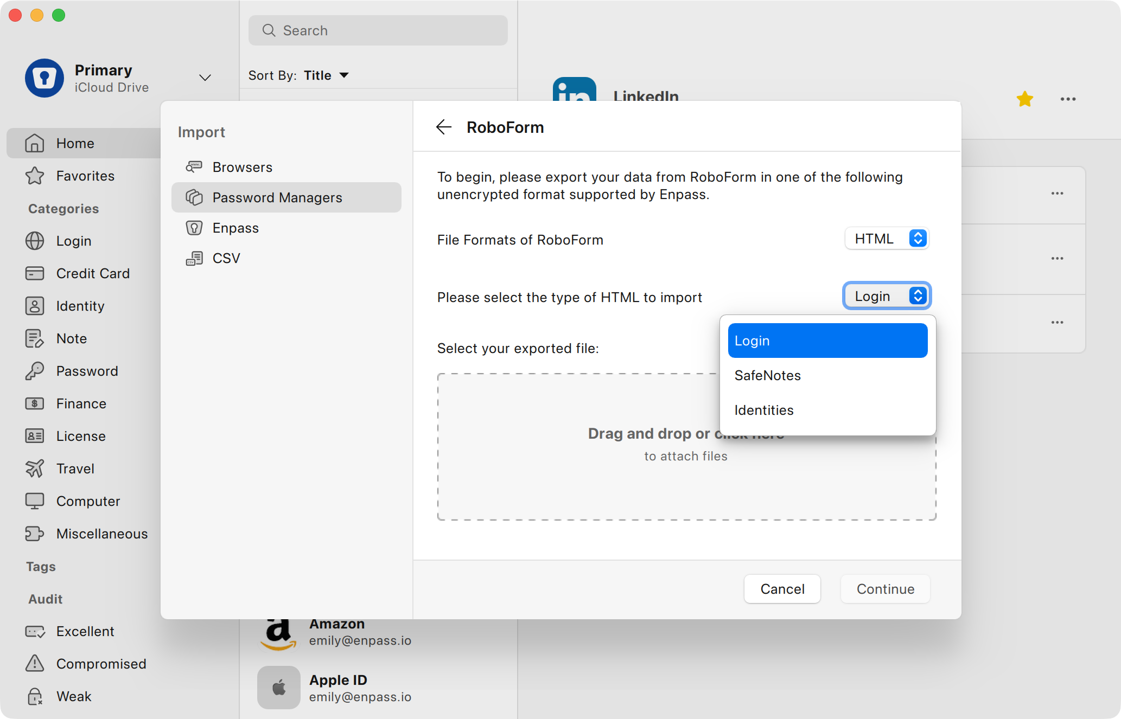Select Enpass in the Import list
This screenshot has height=719, width=1121.
click(x=286, y=228)
